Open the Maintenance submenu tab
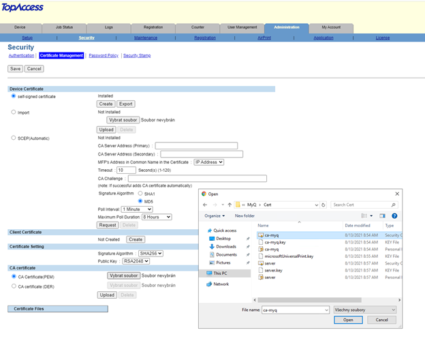The width and height of the screenshot is (425, 341). tap(145, 38)
